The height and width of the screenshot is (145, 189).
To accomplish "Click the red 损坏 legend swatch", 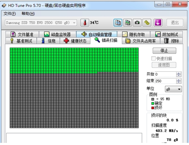I will pyautogui.click(x=153, y=108).
